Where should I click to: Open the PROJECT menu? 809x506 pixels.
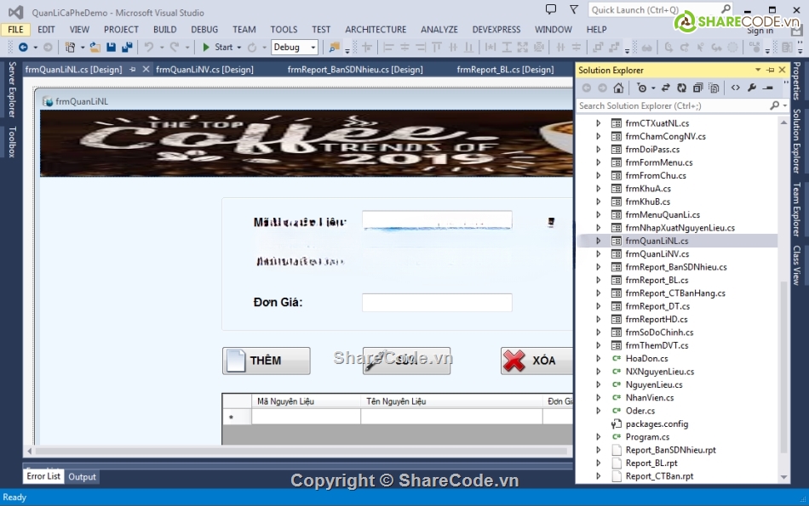point(121,30)
